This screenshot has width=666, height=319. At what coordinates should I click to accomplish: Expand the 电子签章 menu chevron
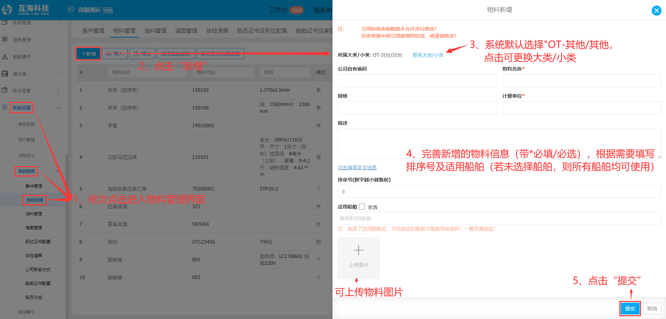[x=58, y=91]
